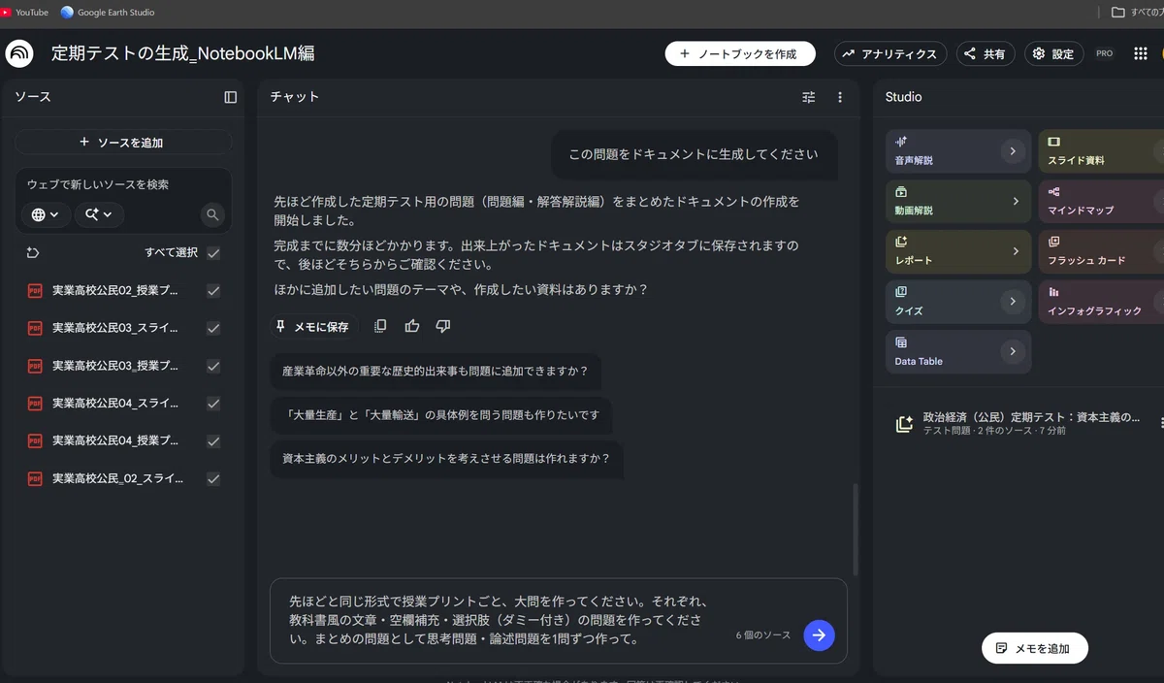Open the all bookmarks folder
The height and width of the screenshot is (683, 1164).
click(1137, 12)
